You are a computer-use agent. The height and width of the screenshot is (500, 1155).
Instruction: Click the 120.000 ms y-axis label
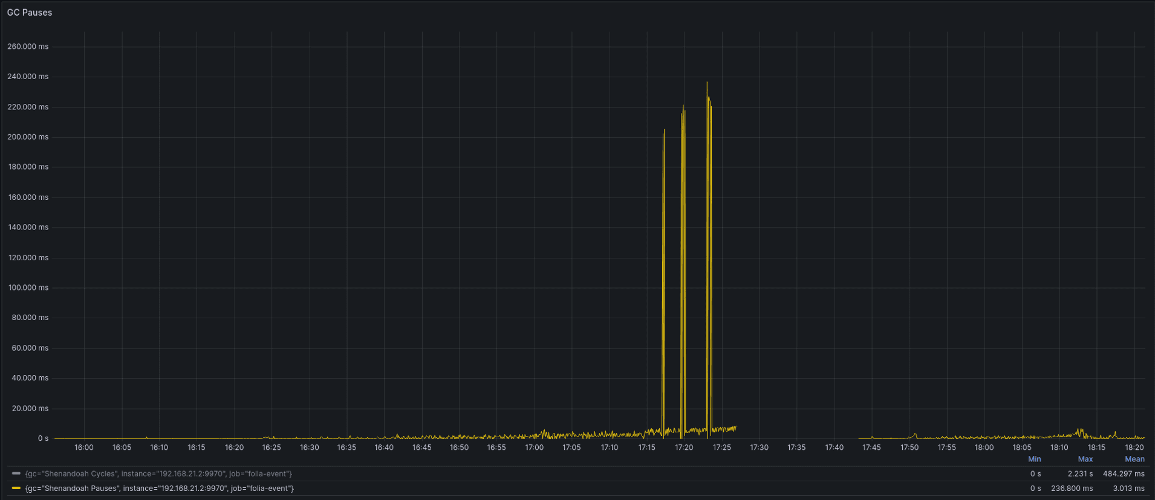[x=28, y=258]
